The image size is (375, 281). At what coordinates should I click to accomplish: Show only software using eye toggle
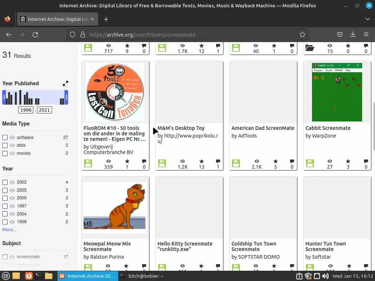[x=12, y=138]
